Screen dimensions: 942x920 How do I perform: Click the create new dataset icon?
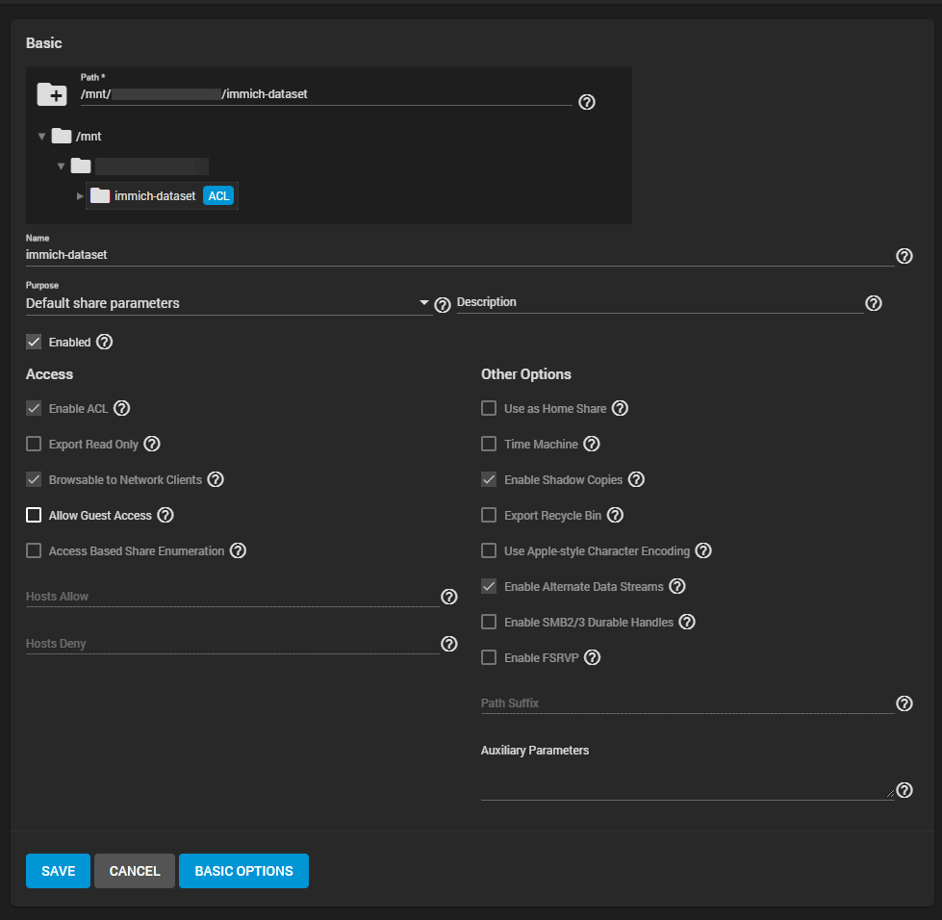click(52, 93)
